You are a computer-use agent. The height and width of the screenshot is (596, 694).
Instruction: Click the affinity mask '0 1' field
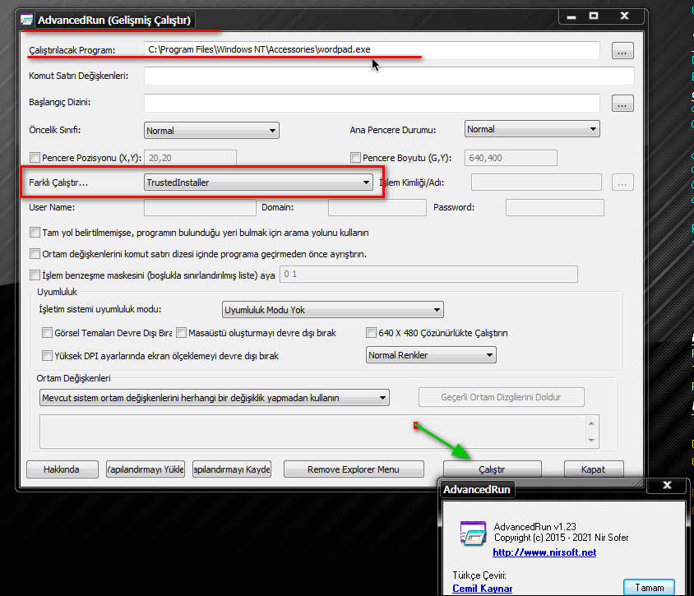428,275
